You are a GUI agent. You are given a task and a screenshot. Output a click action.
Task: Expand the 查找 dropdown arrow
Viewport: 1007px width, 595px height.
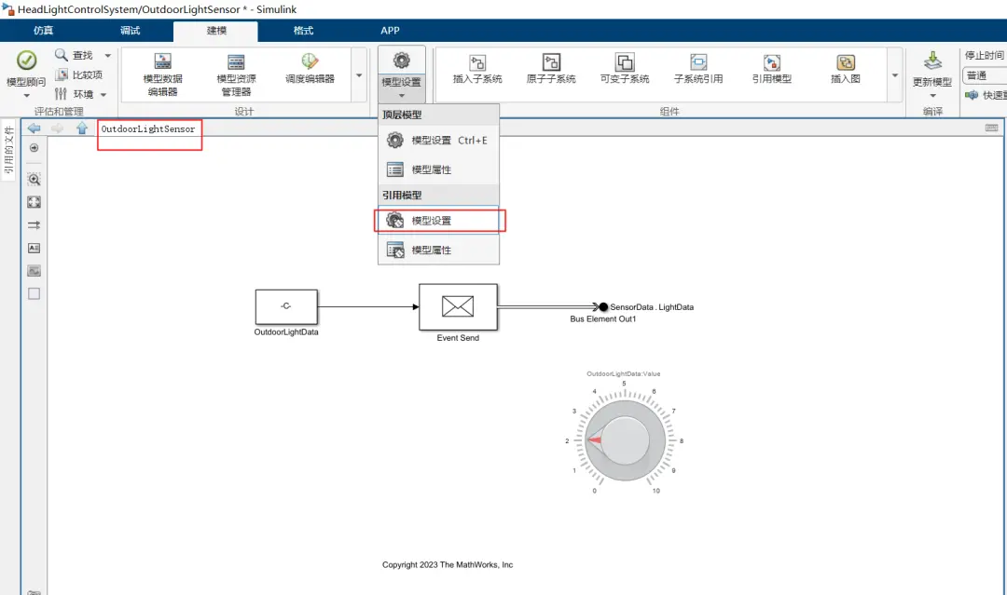108,56
